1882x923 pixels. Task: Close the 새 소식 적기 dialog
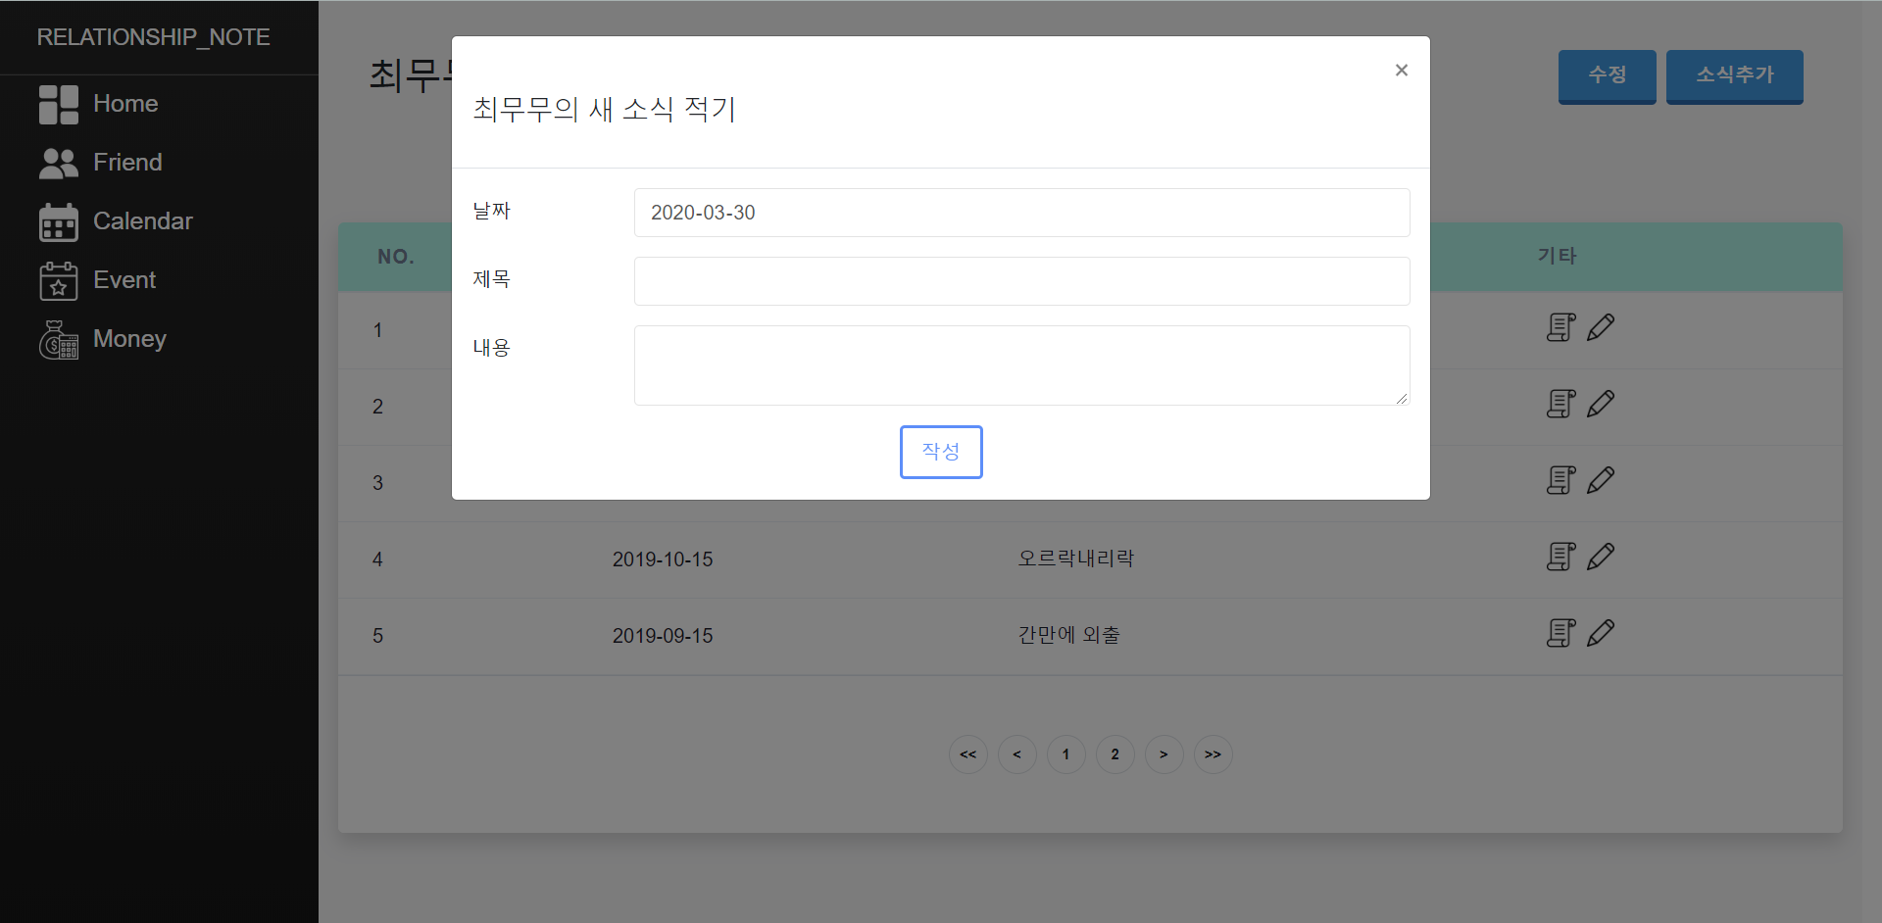coord(1401,70)
